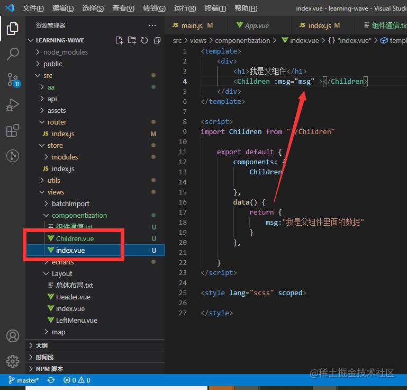
Task: Open the Manage gear icon
Action: 13,361
